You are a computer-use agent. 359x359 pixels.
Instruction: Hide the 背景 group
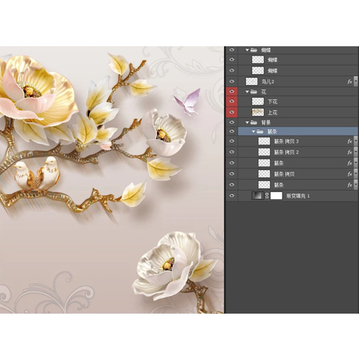(232, 122)
